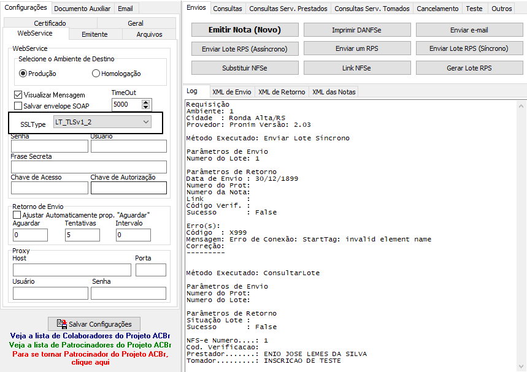Image resolution: width=527 pixels, height=372 pixels.
Task: Select the Envios tab
Action: coord(196,7)
